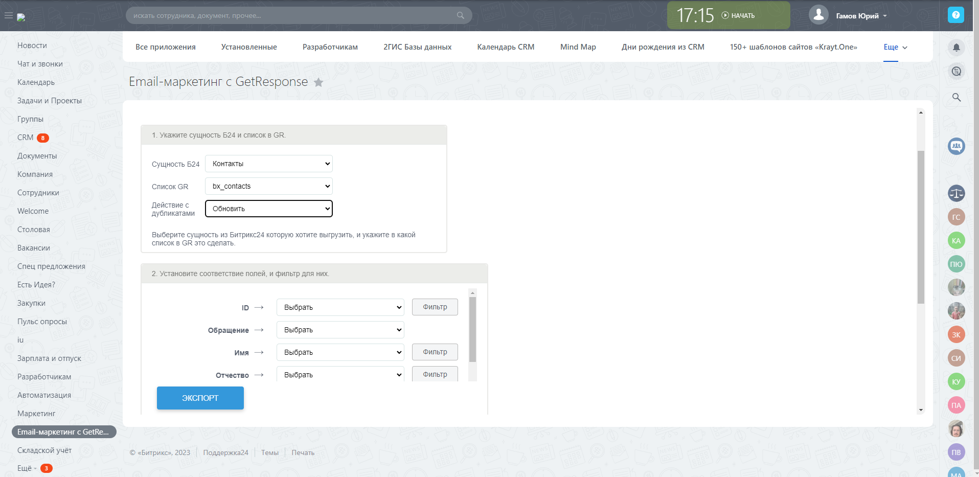The width and height of the screenshot is (979, 477).
Task: Open the Список GR dropdown
Action: pos(269,186)
